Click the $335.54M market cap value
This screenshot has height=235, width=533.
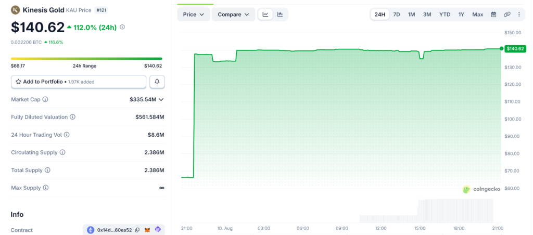pos(143,99)
